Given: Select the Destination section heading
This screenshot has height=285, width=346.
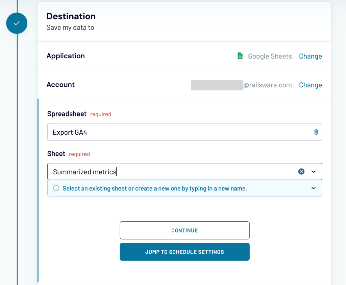Looking at the screenshot, I should click(x=71, y=16).
